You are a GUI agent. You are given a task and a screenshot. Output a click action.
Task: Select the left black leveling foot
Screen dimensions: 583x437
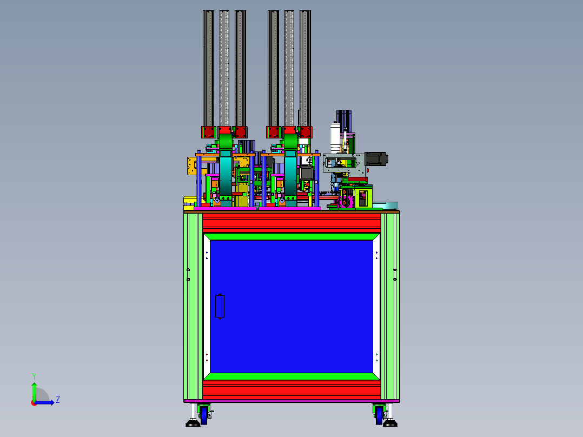193,422
